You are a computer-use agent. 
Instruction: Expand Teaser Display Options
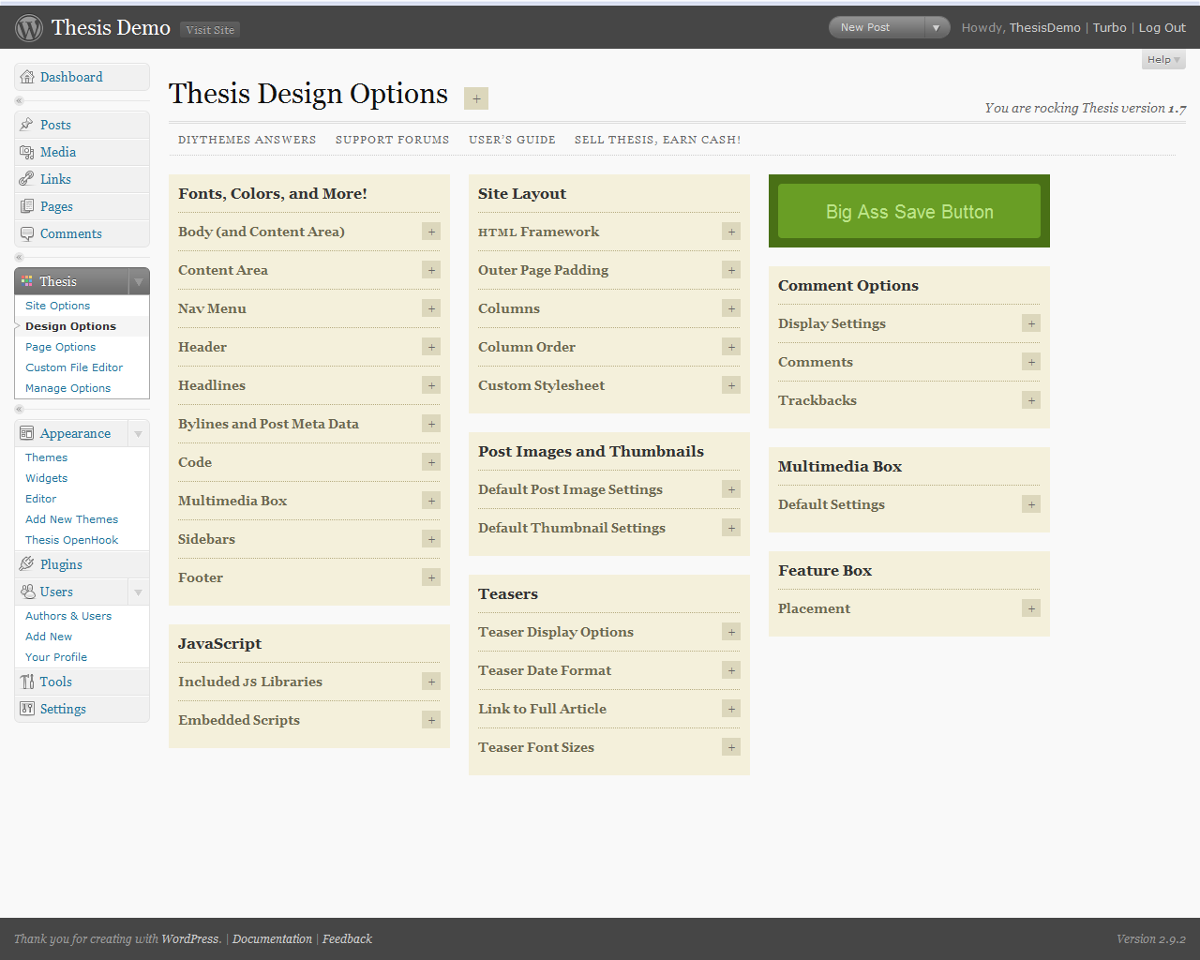pyautogui.click(x=731, y=632)
